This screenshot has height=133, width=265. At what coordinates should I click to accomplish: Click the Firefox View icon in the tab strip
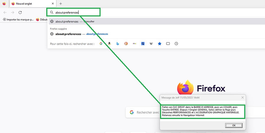4,4
